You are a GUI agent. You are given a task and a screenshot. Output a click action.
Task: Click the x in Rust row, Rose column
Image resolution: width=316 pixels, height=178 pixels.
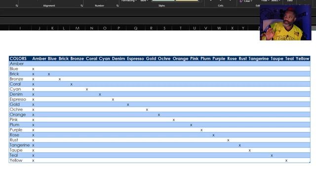tap(228, 140)
